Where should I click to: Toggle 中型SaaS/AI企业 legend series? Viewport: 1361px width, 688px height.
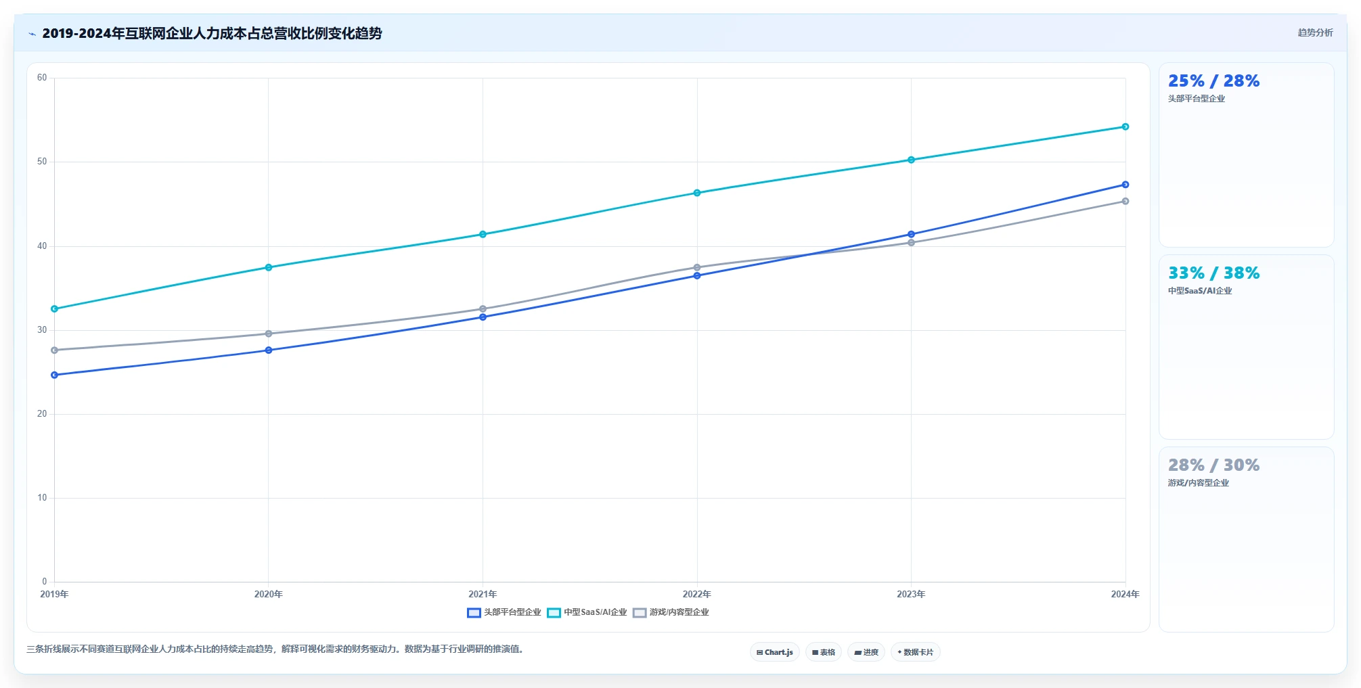(x=587, y=612)
